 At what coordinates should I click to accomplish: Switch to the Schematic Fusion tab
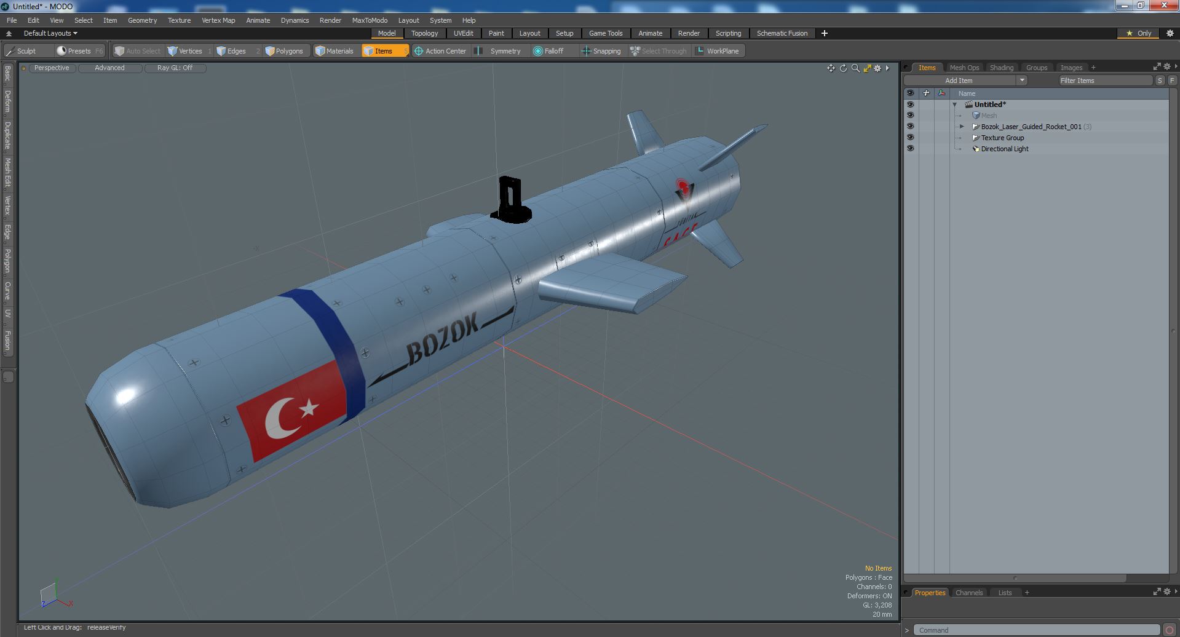(x=782, y=33)
